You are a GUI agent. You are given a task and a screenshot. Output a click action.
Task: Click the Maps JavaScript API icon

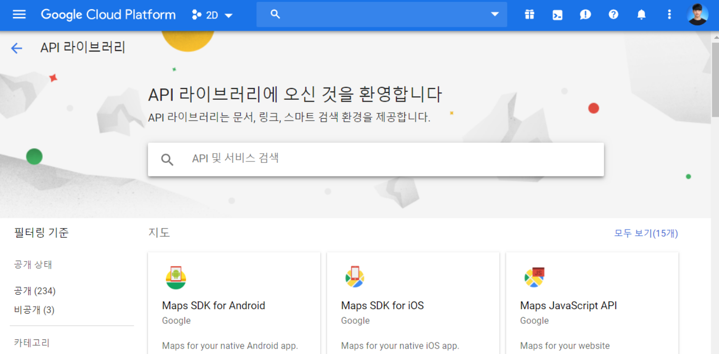[534, 277]
